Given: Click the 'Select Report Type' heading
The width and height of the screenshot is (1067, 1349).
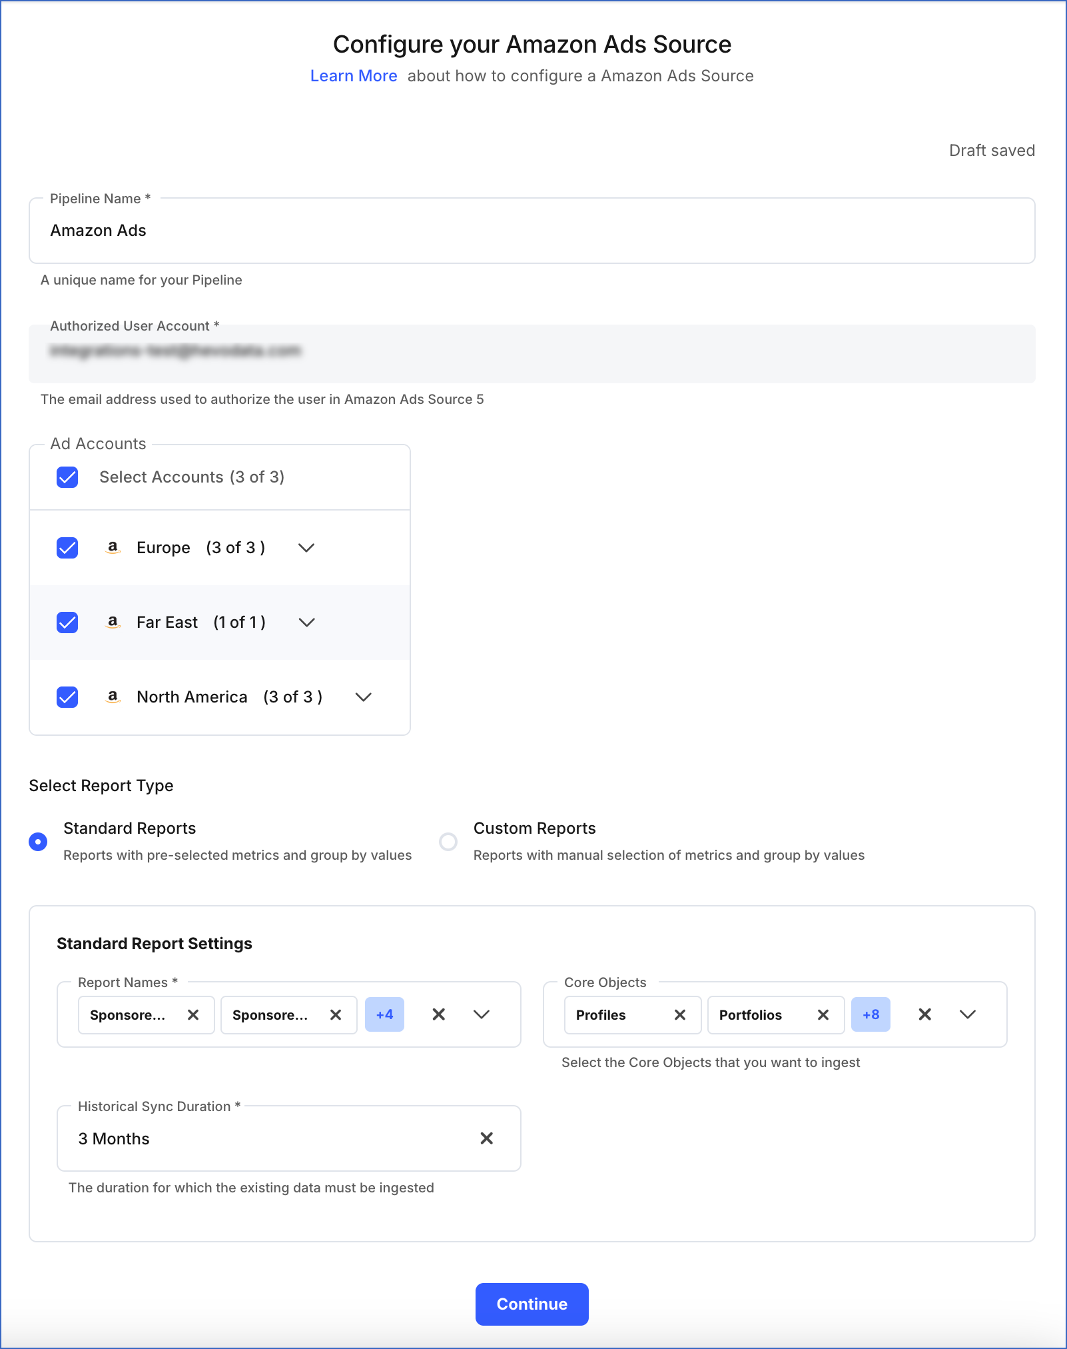Looking at the screenshot, I should [x=101, y=786].
